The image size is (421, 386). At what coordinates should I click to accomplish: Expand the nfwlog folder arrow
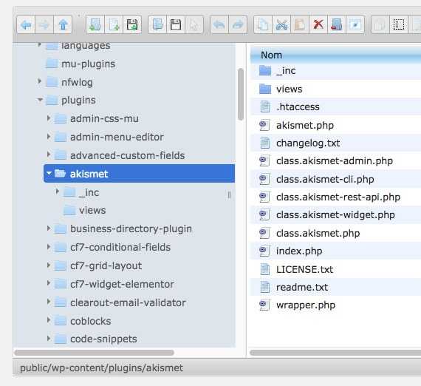pyautogui.click(x=40, y=81)
